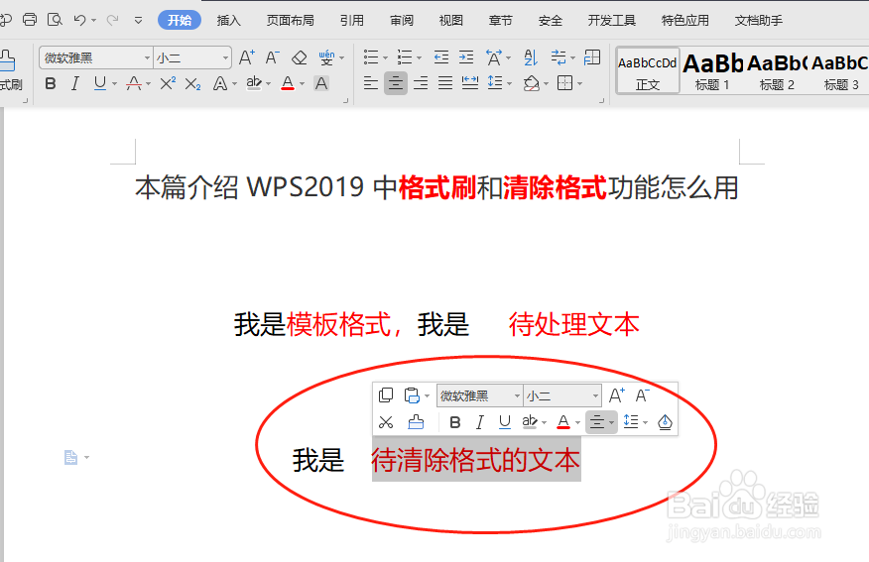The height and width of the screenshot is (562, 869).
Task: Switch to the 开始 ribbon tab
Action: pos(180,21)
